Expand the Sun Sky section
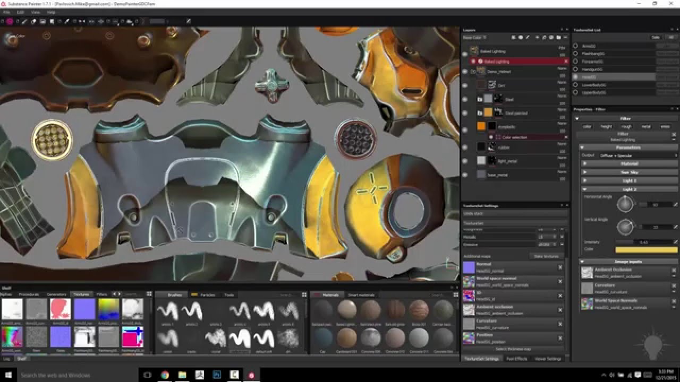 tap(629, 172)
